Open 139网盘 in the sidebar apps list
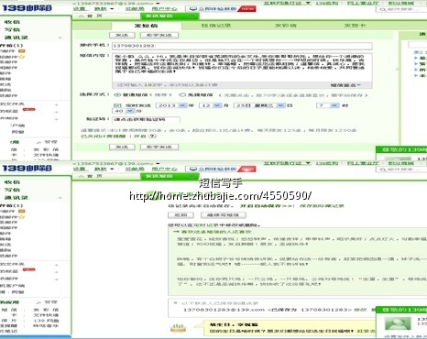427x339 pixels. click(x=47, y=321)
